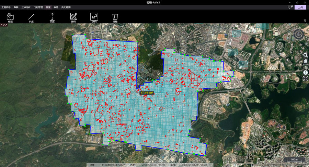Open the 工程信息 menu
This screenshot has height=167, width=309.
click(x=6, y=7)
